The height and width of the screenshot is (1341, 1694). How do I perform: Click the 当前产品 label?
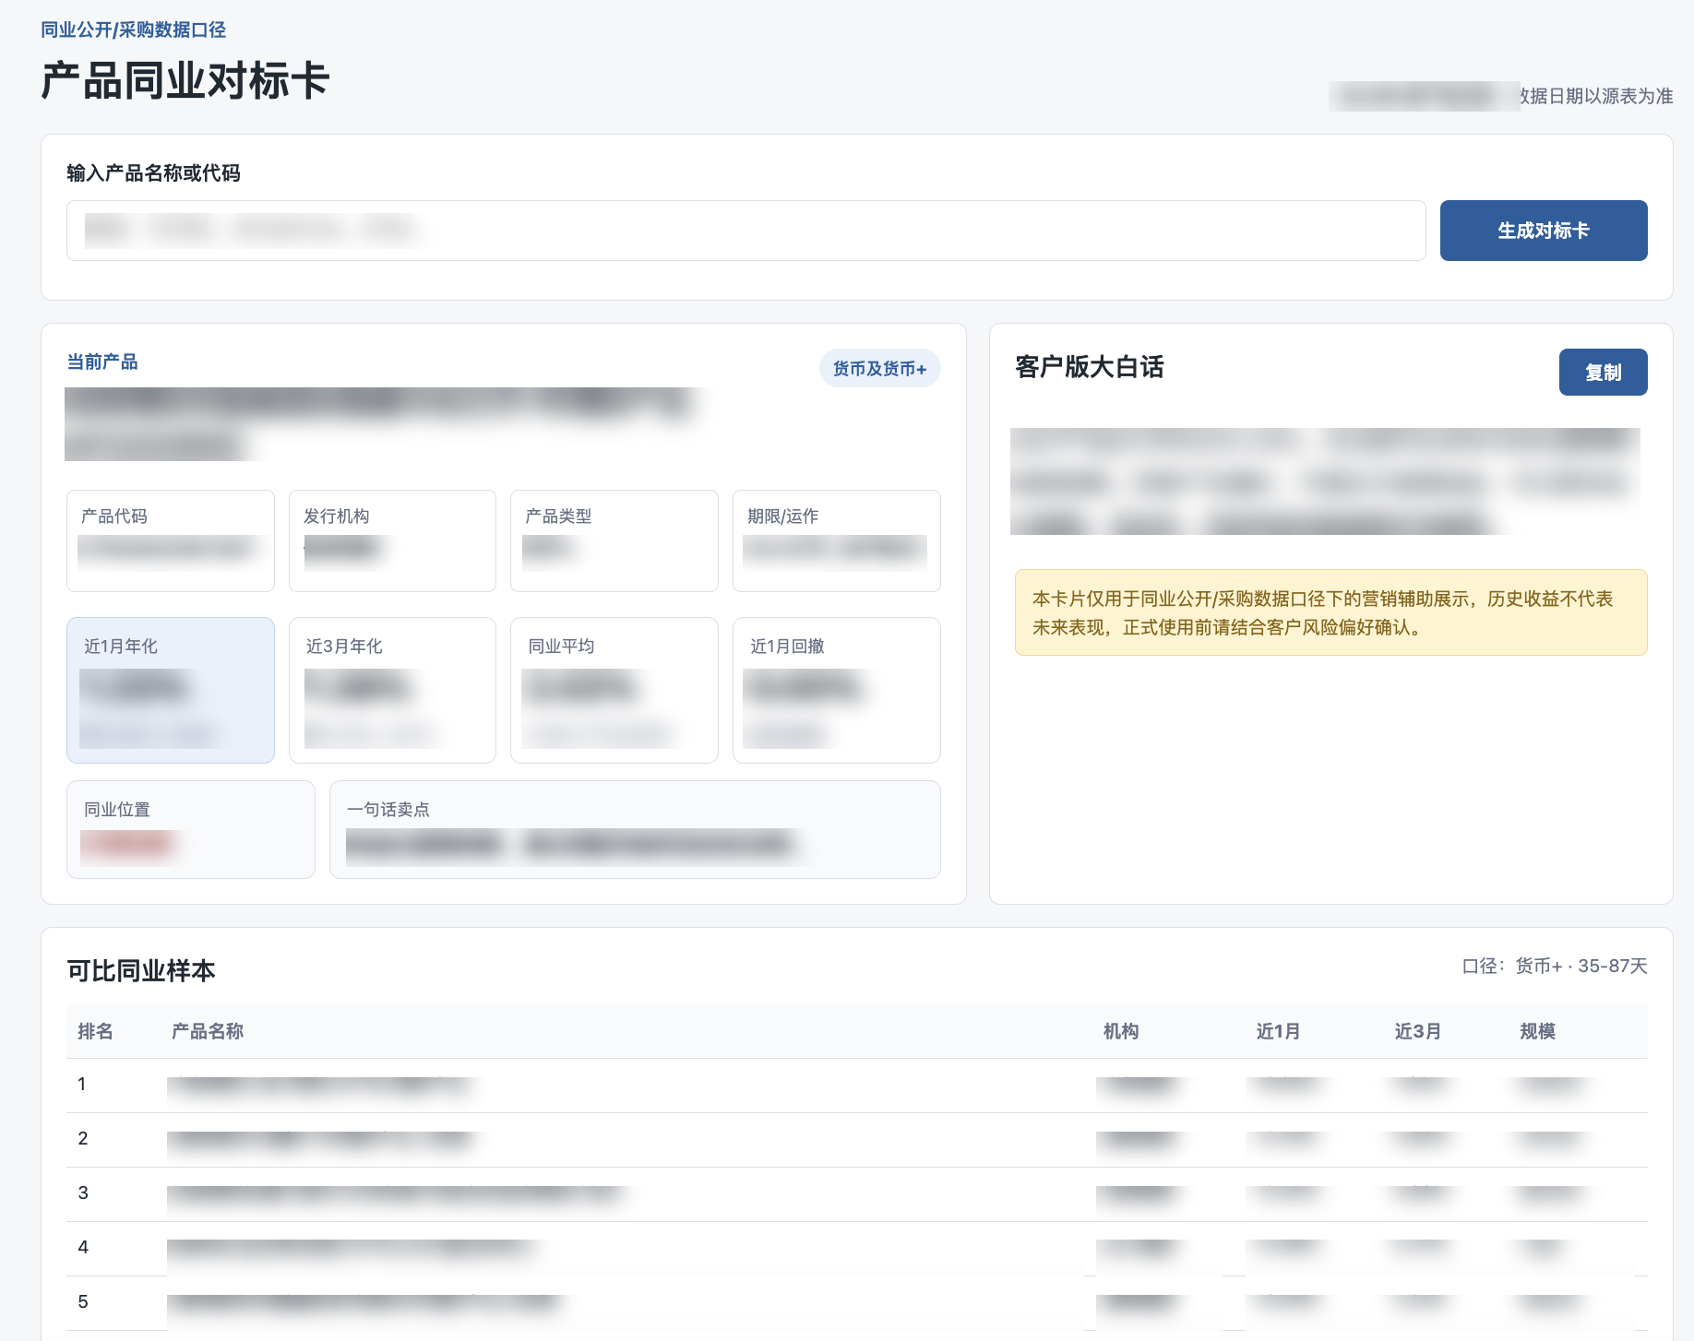pos(102,362)
